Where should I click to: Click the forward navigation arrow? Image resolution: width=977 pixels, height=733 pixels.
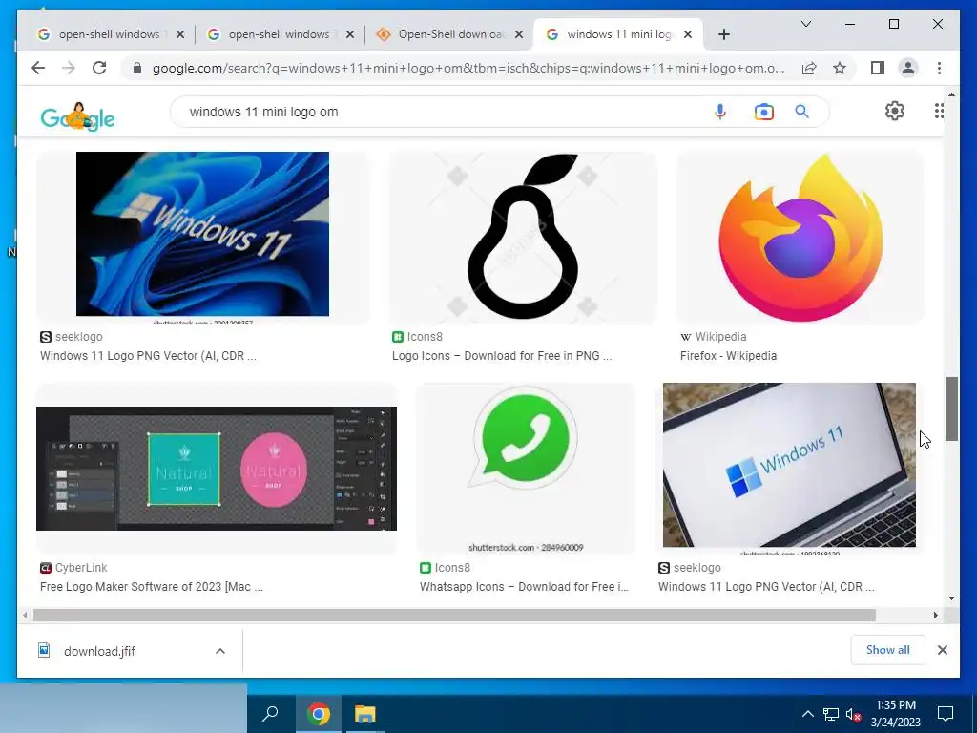pos(69,68)
